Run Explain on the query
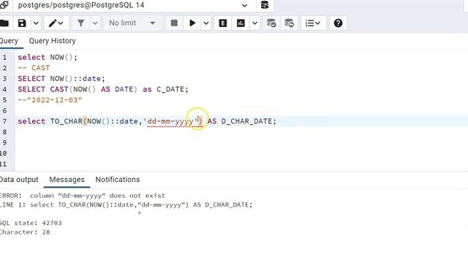 tap(222, 23)
